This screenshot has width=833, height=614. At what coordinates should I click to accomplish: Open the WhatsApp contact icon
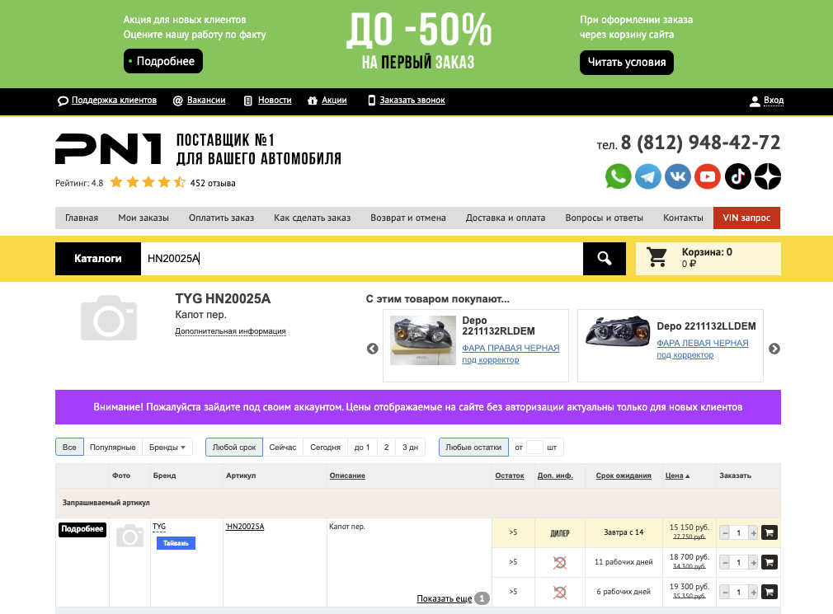coord(618,176)
